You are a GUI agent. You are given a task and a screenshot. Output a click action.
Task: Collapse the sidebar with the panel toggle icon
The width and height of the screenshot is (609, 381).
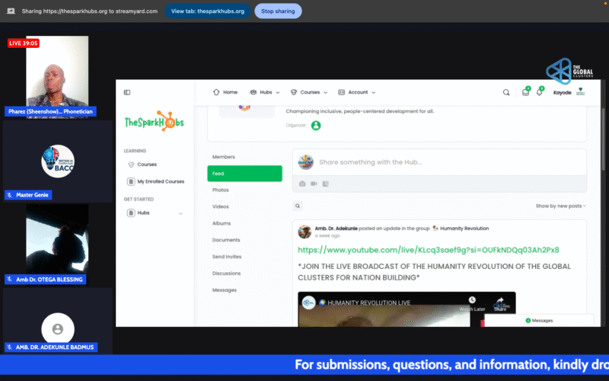point(127,92)
